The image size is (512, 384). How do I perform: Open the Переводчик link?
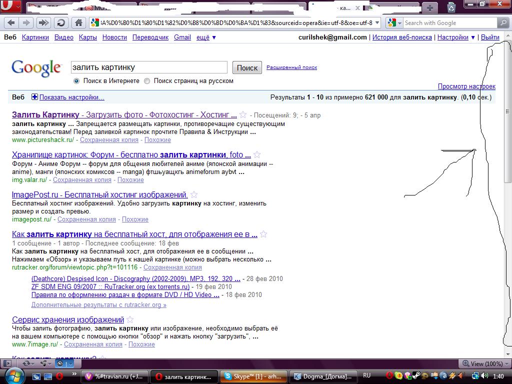point(150,37)
